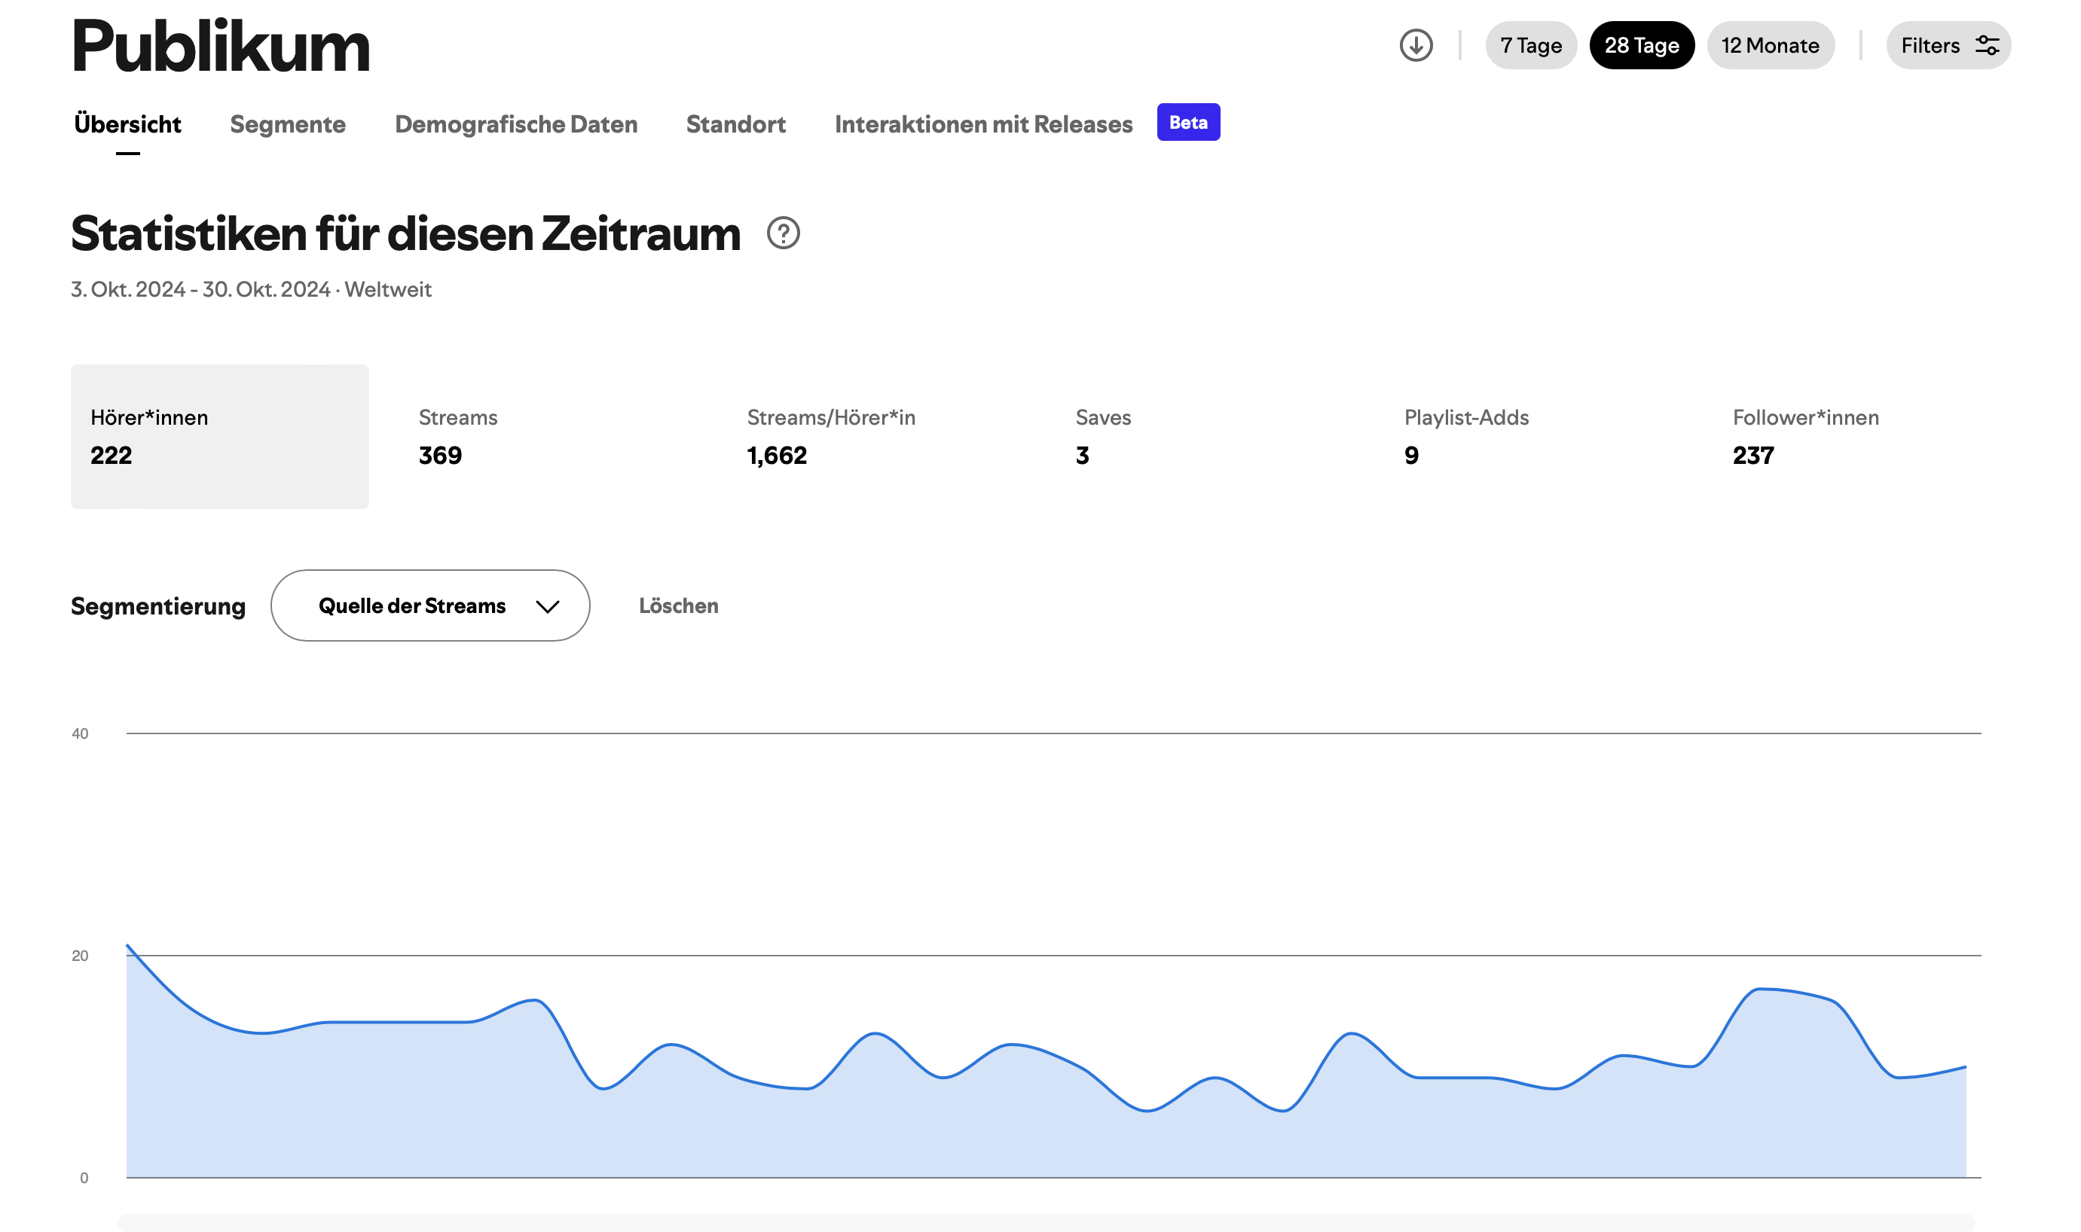2081x1232 pixels.
Task: Show the Follower*innen metric
Action: [x=1804, y=437]
